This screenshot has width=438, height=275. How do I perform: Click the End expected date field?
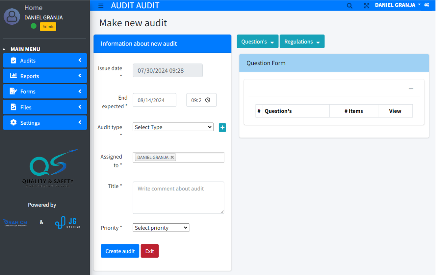[154, 100]
